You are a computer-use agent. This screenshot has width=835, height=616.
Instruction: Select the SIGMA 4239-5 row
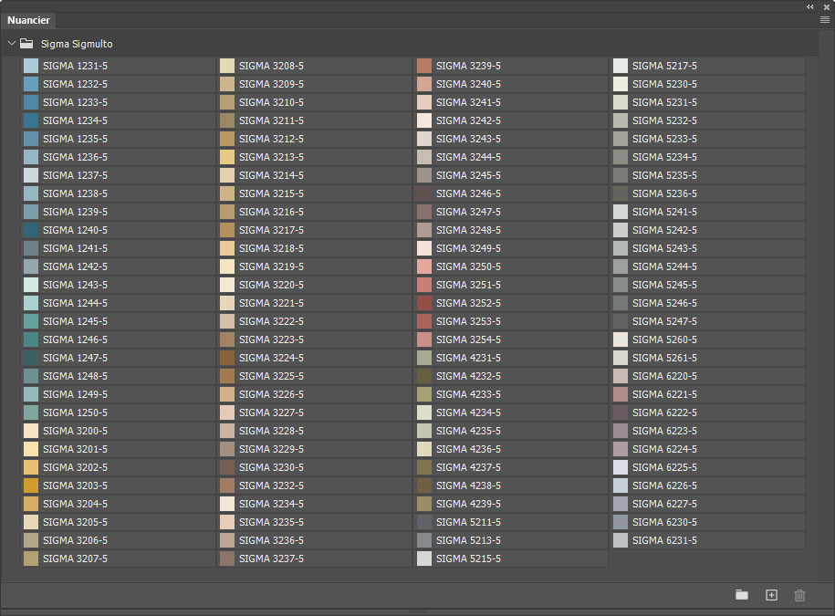click(511, 504)
